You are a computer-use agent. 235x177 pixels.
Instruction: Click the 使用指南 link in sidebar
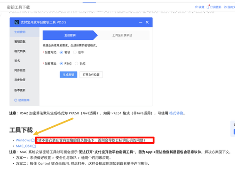coord(23,100)
